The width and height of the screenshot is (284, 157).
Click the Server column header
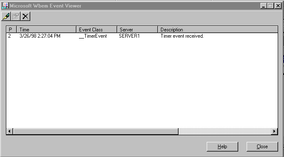point(137,29)
